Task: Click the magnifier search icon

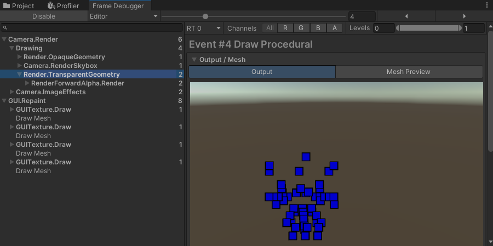Action: point(5,28)
